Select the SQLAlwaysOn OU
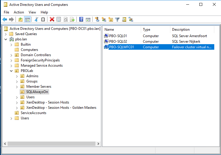221x155 pixels. pos(37,92)
